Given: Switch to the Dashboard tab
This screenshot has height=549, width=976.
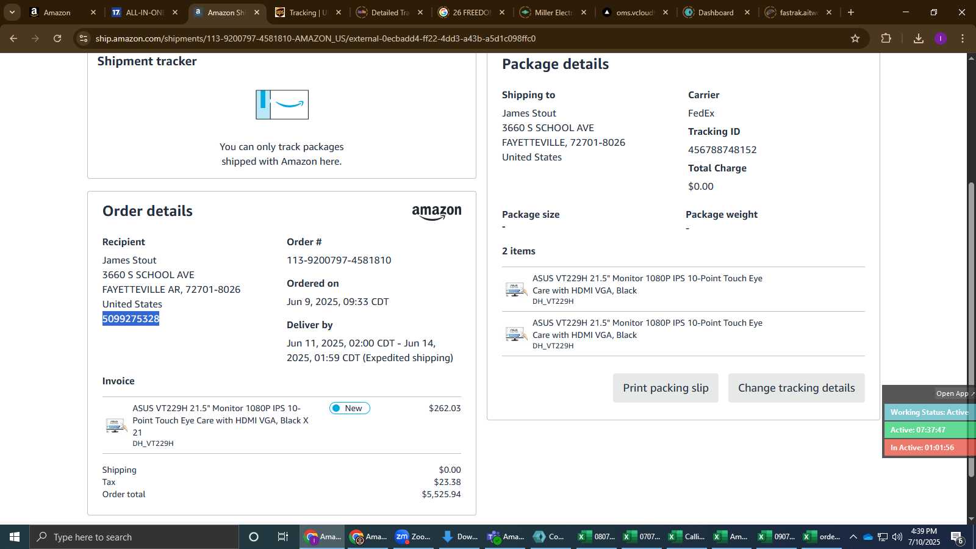Looking at the screenshot, I should click(716, 12).
